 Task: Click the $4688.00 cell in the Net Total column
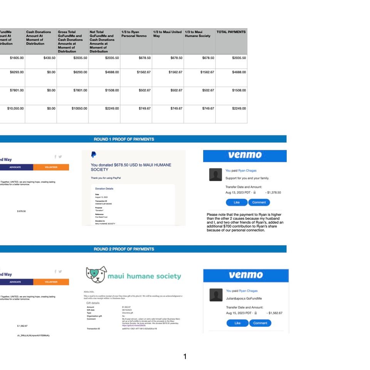[104, 78]
